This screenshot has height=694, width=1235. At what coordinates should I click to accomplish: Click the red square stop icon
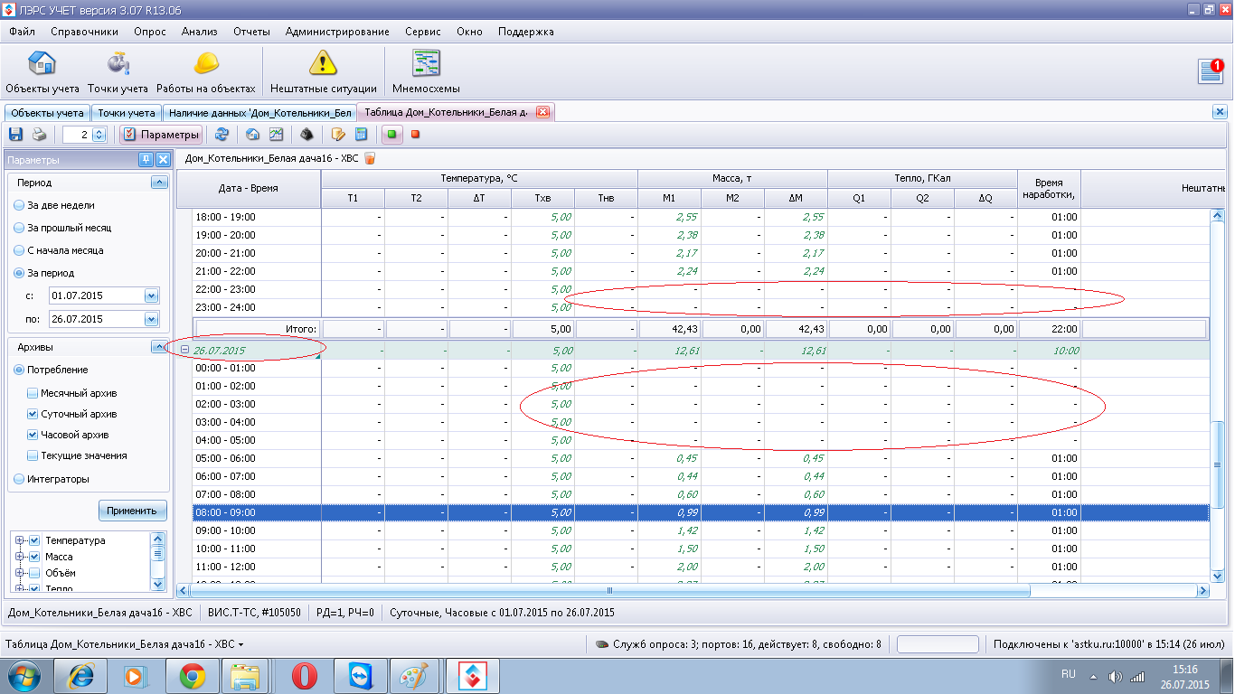click(416, 135)
